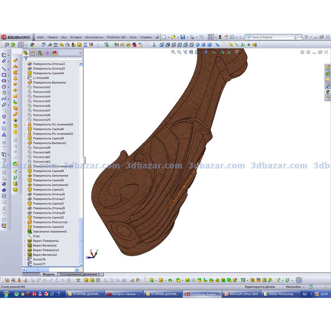Click the spell check ABC icon
Screen dimensions: 331x331
pos(44,45)
